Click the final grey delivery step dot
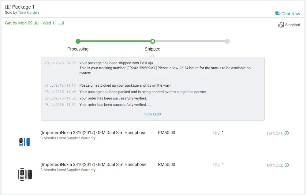The image size is (306, 195). (227, 41)
